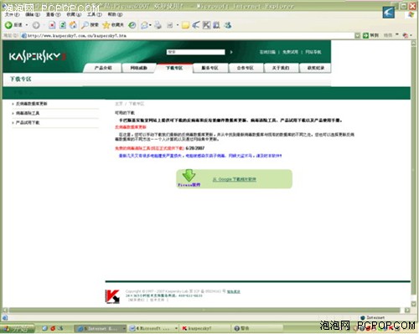Switch to the 服务专区 tab
Screen dimensions: 419x334
pyautogui.click(x=209, y=68)
